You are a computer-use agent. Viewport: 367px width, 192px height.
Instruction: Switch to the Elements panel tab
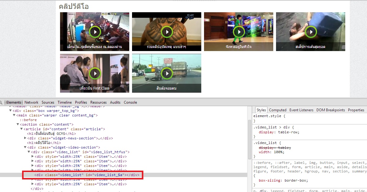tap(13, 102)
